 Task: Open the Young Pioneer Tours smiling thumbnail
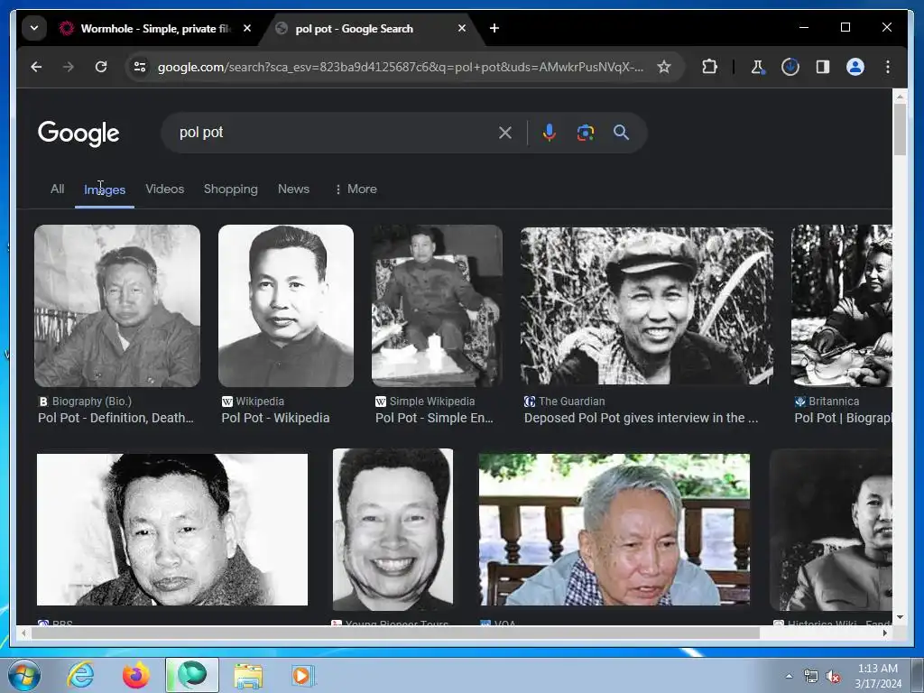pos(393,529)
